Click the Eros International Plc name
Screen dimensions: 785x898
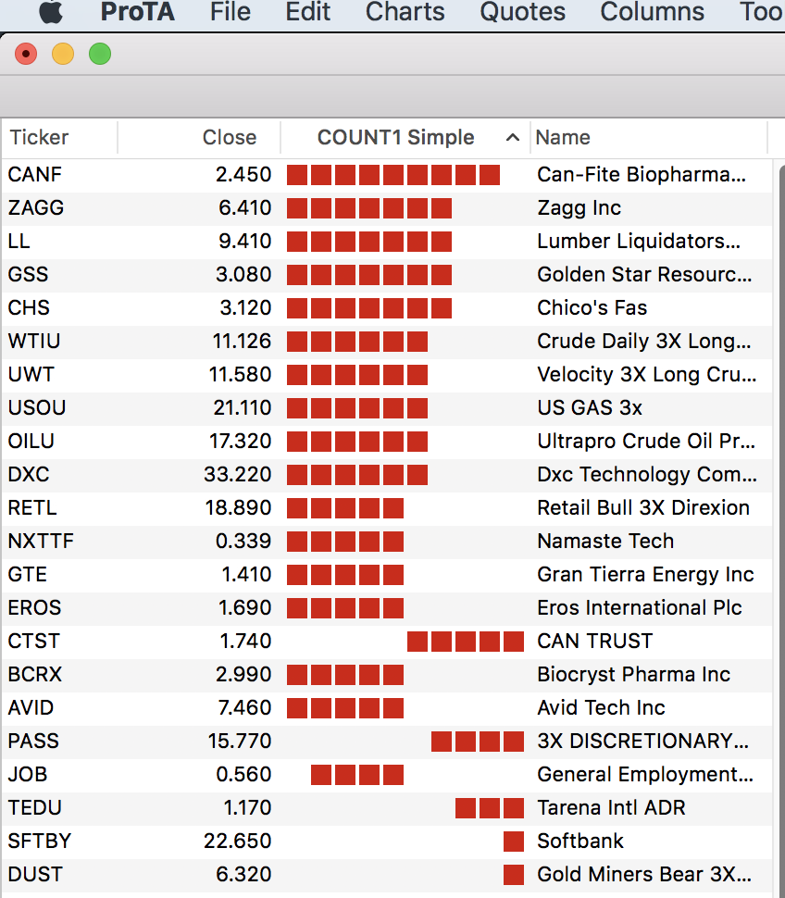tap(640, 607)
